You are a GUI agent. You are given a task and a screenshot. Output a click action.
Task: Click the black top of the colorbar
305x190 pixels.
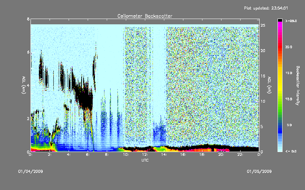coord(280,20)
